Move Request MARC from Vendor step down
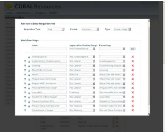 click(x=29, y=84)
